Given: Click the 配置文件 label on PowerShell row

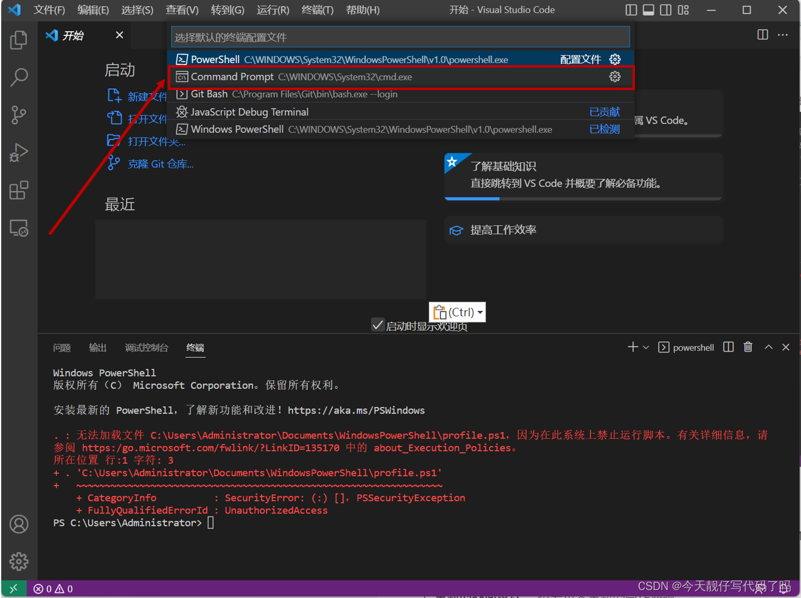Looking at the screenshot, I should (580, 59).
